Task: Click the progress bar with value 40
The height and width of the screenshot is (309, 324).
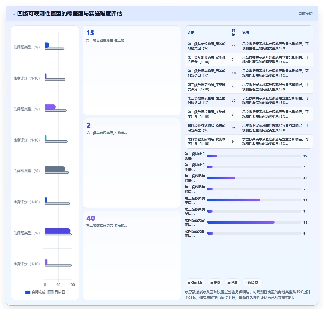Action: pos(254,178)
